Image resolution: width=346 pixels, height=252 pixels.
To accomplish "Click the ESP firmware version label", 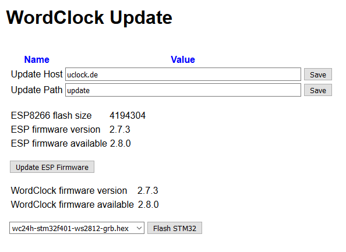I will pyautogui.click(x=55, y=129).
